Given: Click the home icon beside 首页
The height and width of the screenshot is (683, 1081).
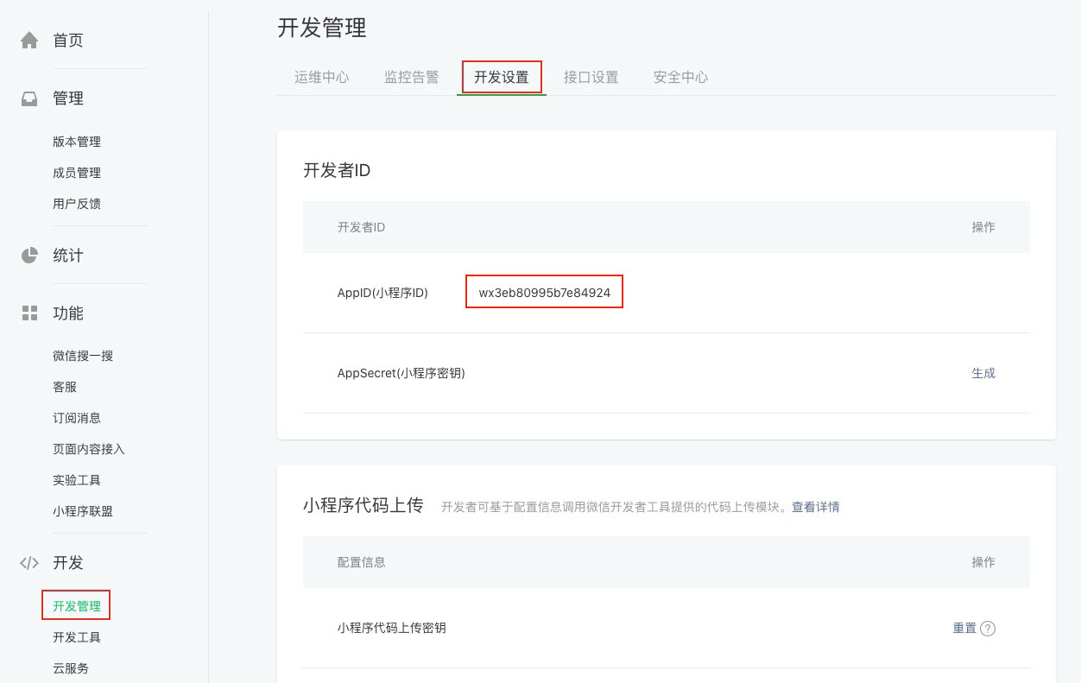Looking at the screenshot, I should [x=29, y=40].
